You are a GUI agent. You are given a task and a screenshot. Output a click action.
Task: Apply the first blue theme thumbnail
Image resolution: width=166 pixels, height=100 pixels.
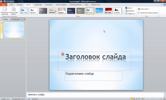coord(24,11)
